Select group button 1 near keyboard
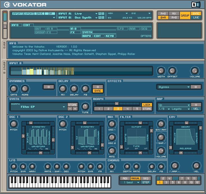 [160, 183]
